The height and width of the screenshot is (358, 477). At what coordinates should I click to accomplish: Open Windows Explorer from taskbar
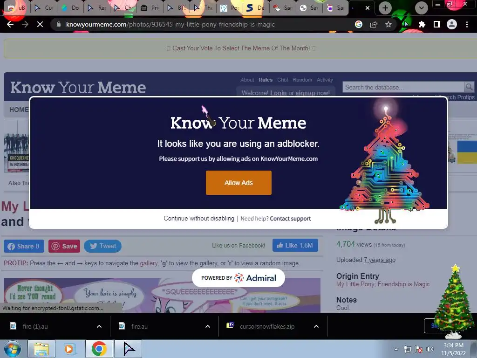[x=41, y=349]
